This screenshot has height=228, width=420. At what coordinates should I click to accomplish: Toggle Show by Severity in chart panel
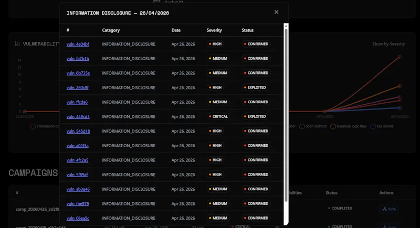388,44
